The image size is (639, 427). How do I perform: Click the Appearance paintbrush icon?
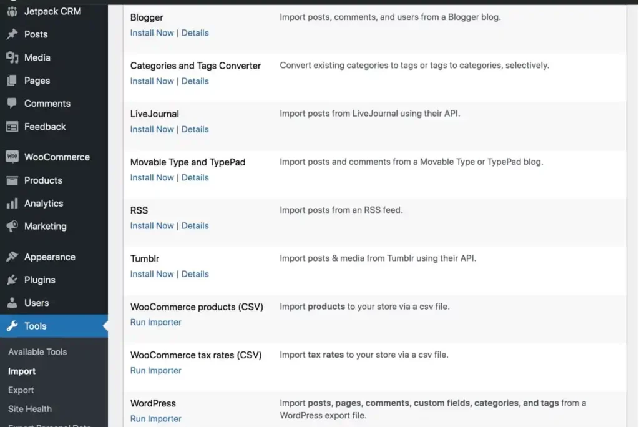(x=12, y=257)
